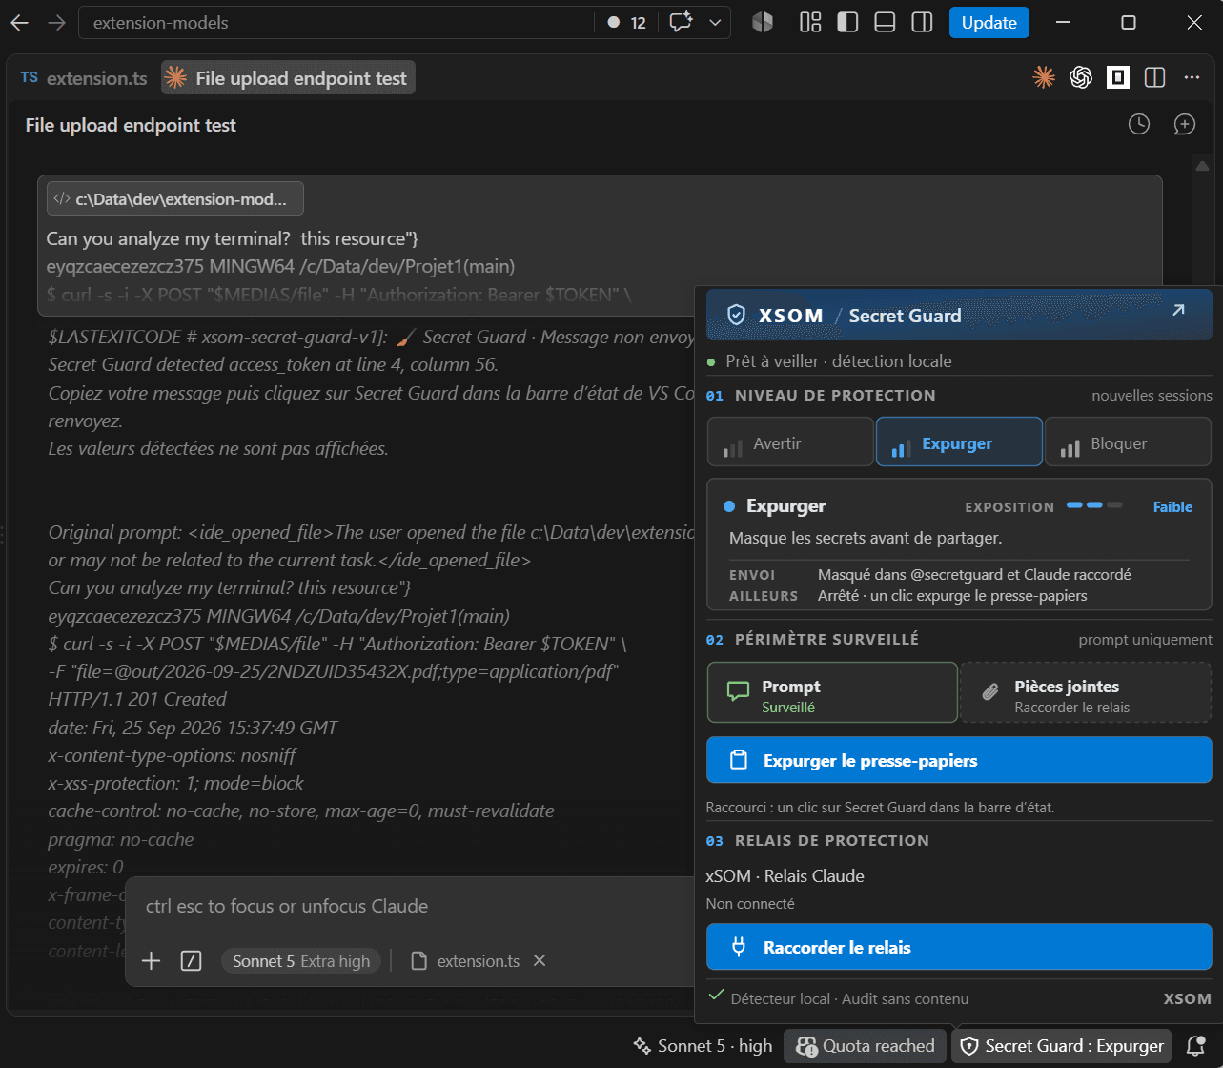Start a new chat with plus bubble
The width and height of the screenshot is (1223, 1068).
click(1184, 124)
